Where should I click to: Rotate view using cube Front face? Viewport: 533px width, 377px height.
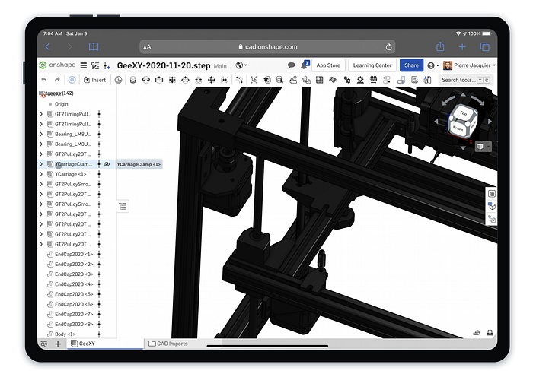click(x=458, y=128)
